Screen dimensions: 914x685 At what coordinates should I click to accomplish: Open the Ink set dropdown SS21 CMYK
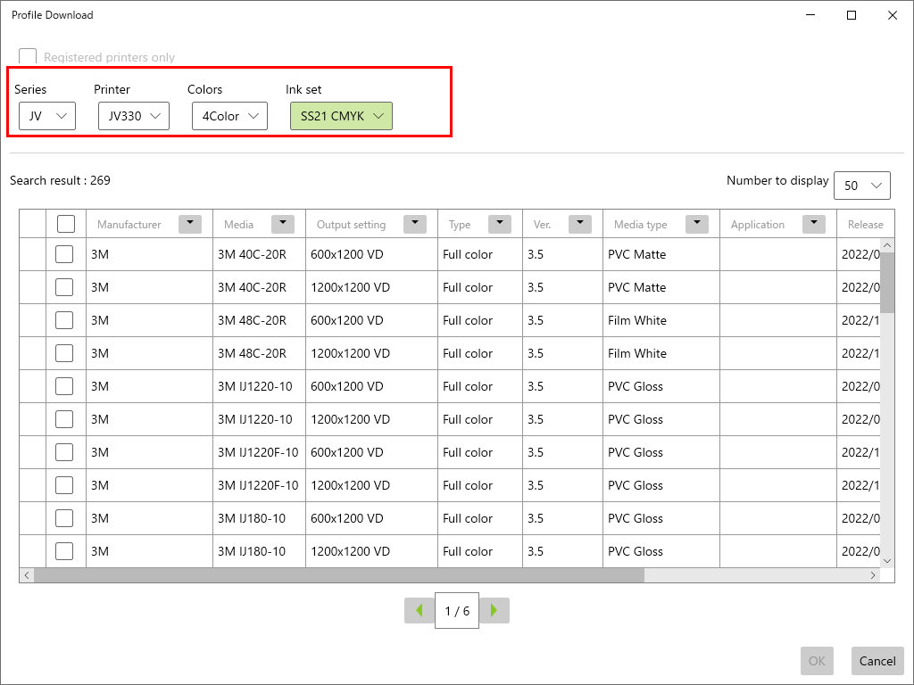341,116
